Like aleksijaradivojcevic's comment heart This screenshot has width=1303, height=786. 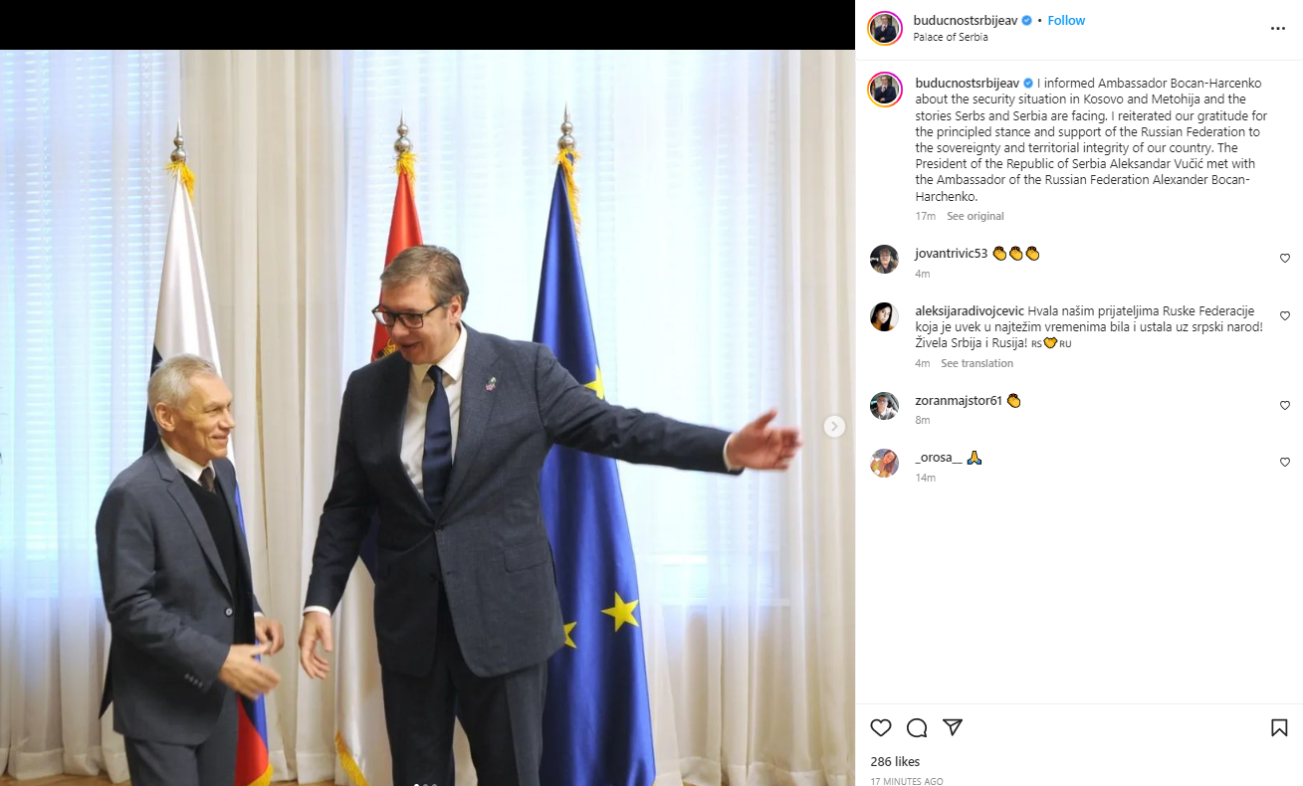(x=1284, y=316)
